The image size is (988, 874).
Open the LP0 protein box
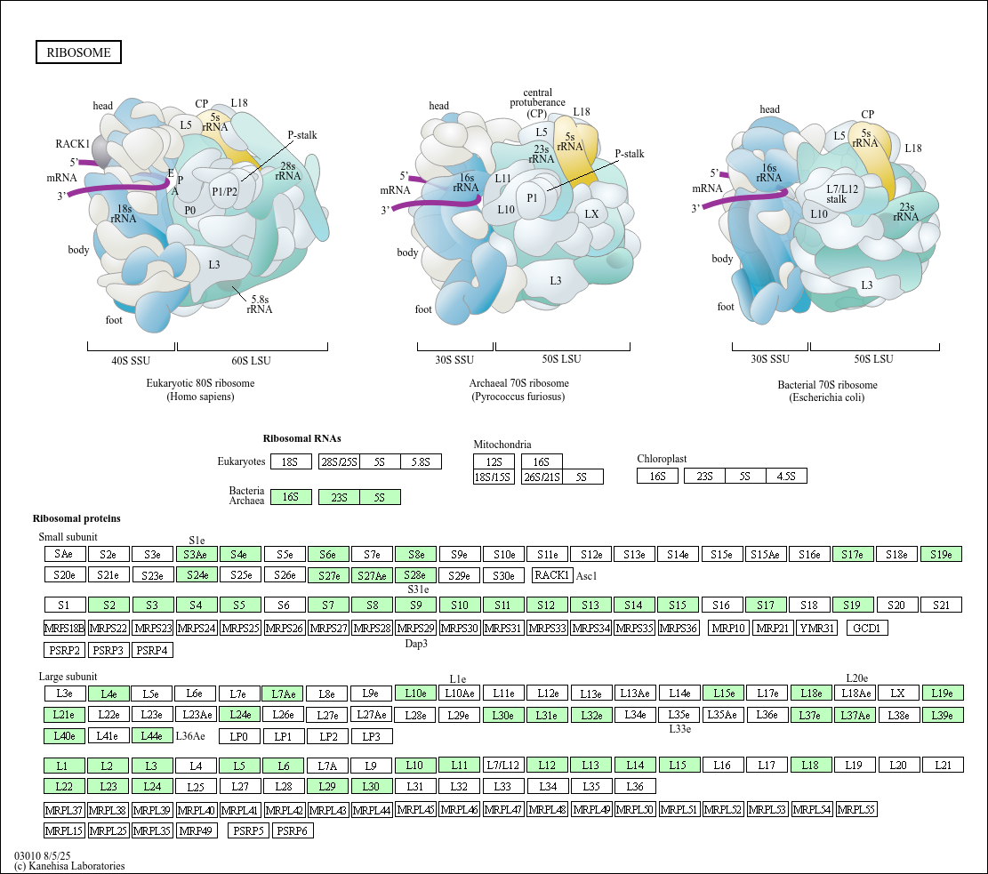[x=240, y=736]
